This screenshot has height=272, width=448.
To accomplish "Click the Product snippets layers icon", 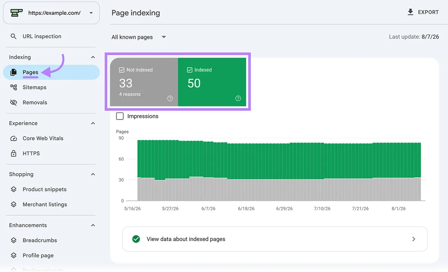I will click(x=13, y=190).
